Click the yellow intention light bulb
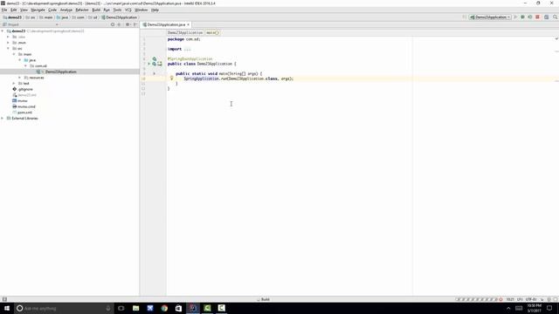 tap(171, 78)
